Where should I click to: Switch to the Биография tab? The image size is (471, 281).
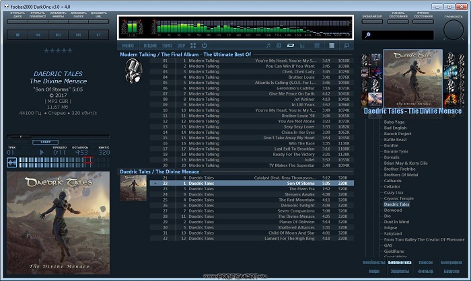tap(451, 262)
